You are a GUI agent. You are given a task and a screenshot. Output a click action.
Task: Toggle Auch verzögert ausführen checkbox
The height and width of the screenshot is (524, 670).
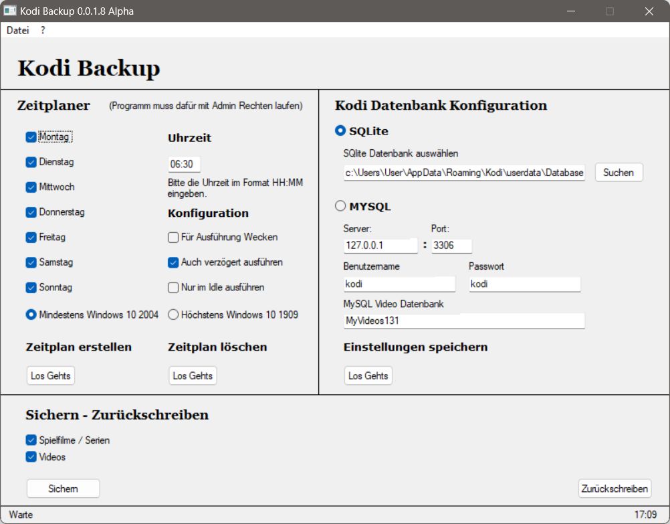[x=173, y=262]
